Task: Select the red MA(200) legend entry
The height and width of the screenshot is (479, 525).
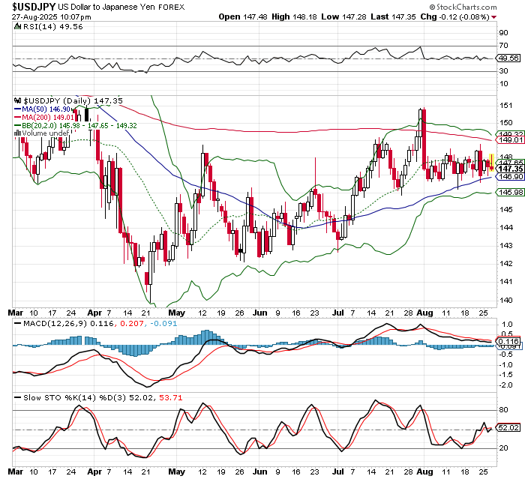Action: (x=43, y=117)
